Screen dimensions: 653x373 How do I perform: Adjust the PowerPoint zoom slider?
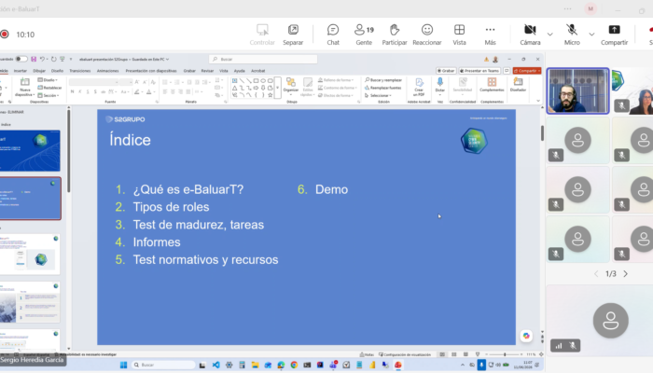point(504,354)
